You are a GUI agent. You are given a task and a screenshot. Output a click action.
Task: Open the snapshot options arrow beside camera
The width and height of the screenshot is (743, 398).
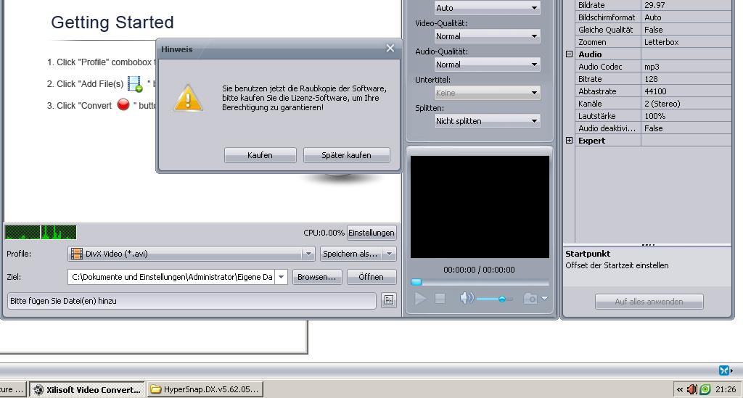544,299
